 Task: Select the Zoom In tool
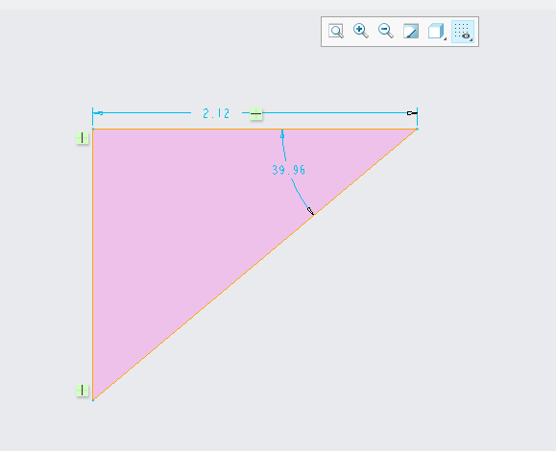tap(361, 31)
